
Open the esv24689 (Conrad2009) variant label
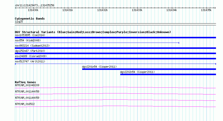pos(31,56)
